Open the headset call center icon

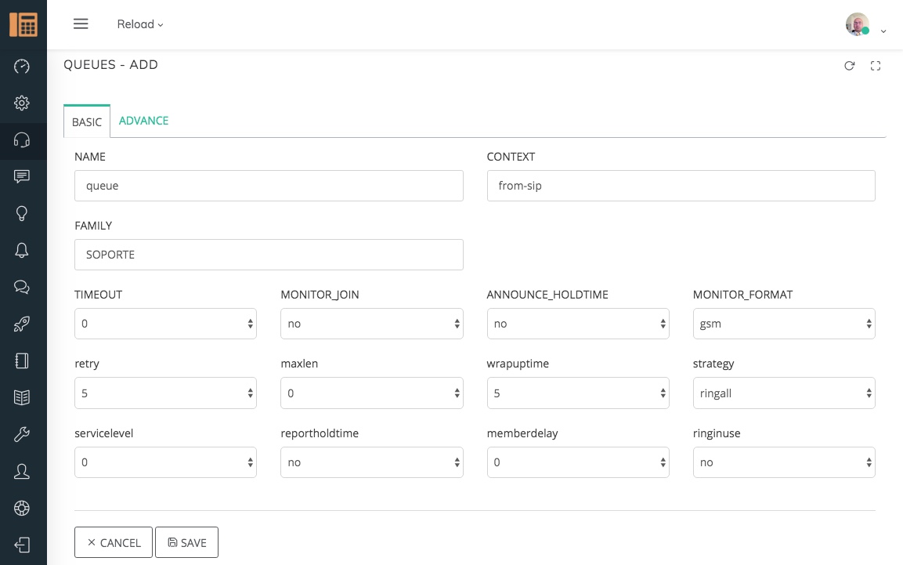point(22,140)
